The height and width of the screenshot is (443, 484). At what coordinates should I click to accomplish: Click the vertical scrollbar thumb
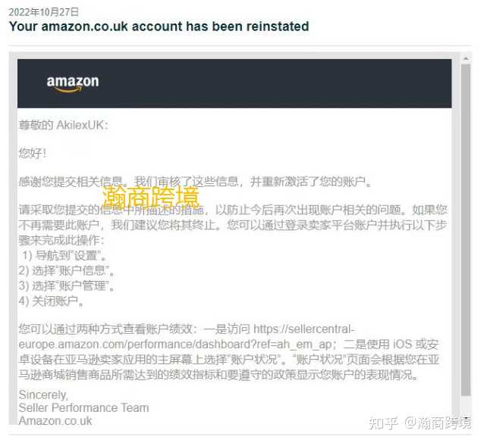pos(466,229)
